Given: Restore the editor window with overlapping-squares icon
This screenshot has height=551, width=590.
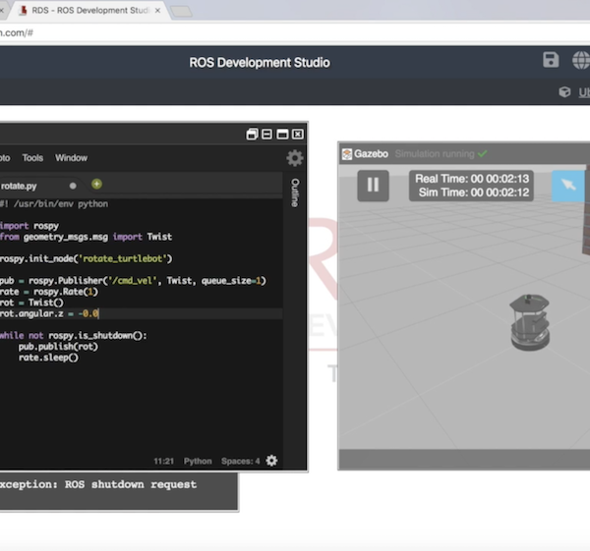Looking at the screenshot, I should pos(252,135).
